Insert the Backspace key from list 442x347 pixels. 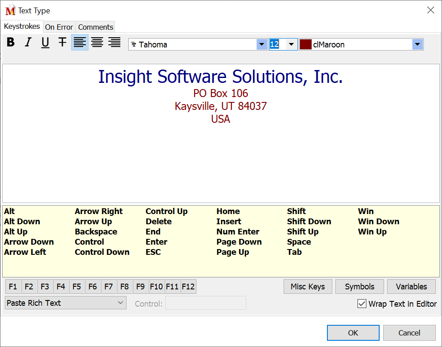[x=96, y=232]
